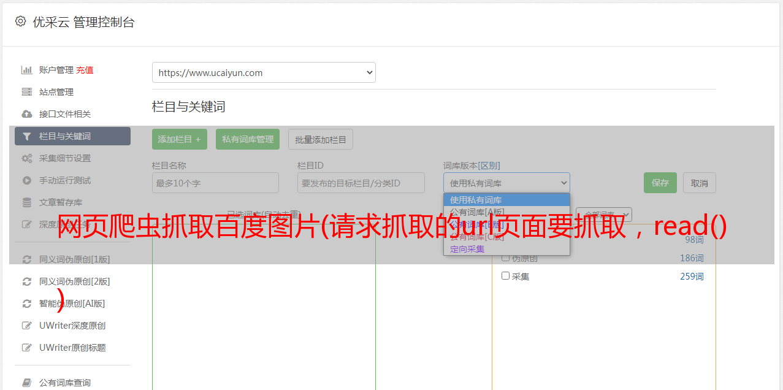Click the 优采云 管理控制台 title
This screenshot has height=390, width=783.
click(83, 22)
